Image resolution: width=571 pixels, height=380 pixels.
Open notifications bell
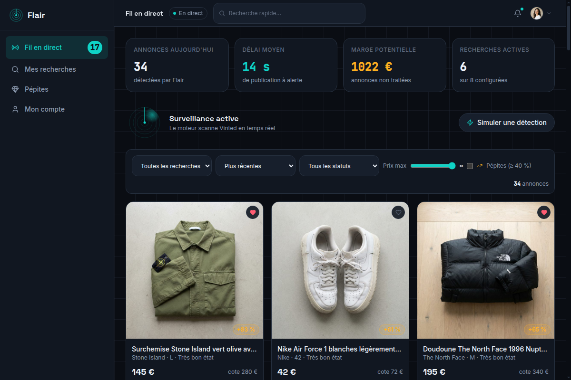(x=518, y=13)
